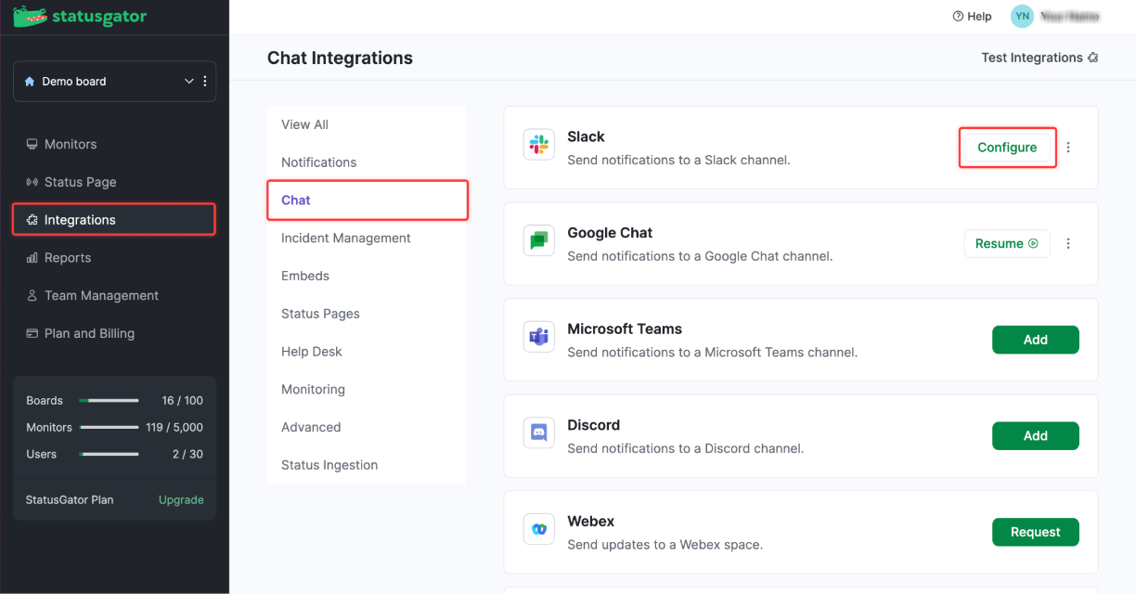Click the Slack integration title
Image resolution: width=1136 pixels, height=594 pixels.
586,136
